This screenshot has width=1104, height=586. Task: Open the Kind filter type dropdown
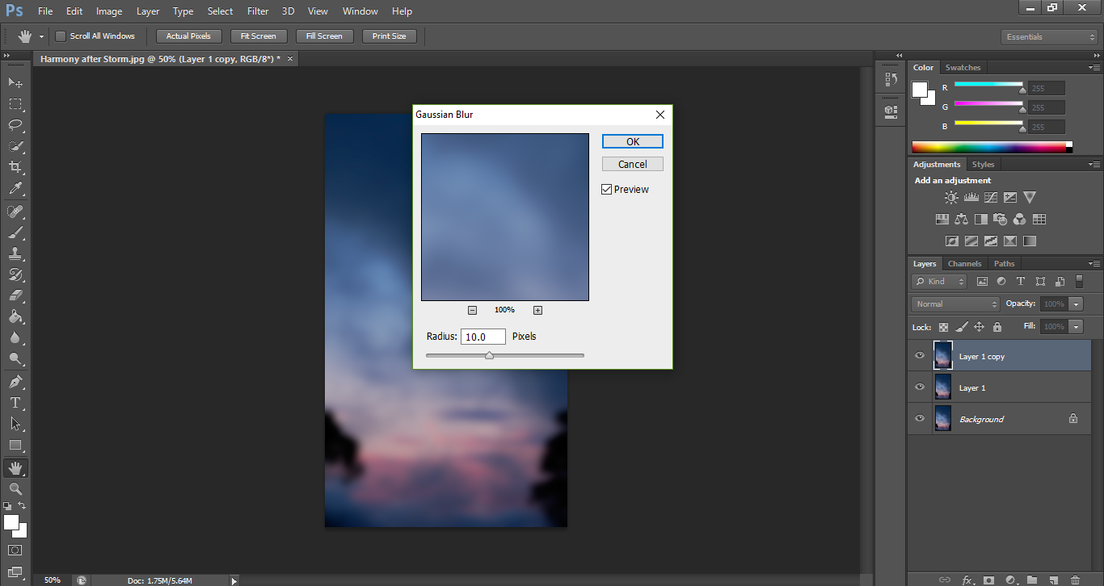point(939,282)
